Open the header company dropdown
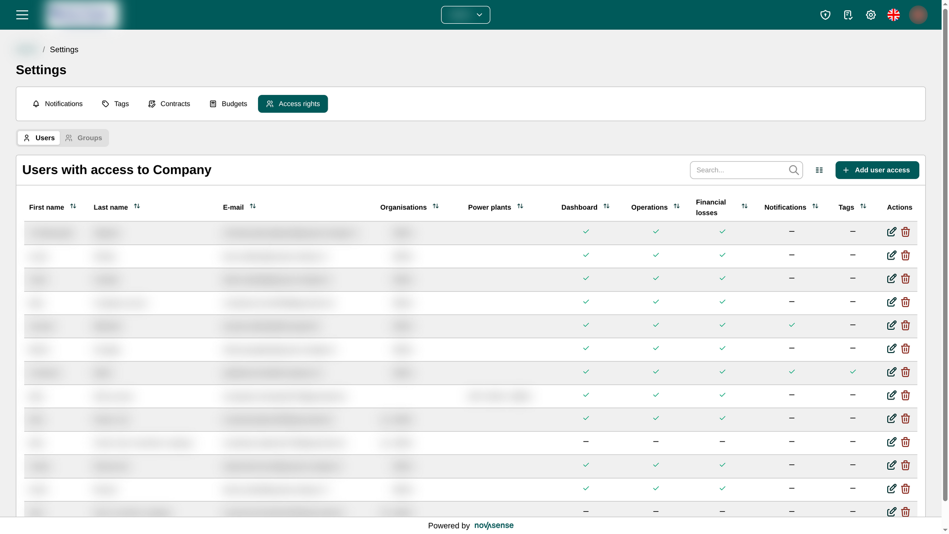949x534 pixels. point(466,15)
